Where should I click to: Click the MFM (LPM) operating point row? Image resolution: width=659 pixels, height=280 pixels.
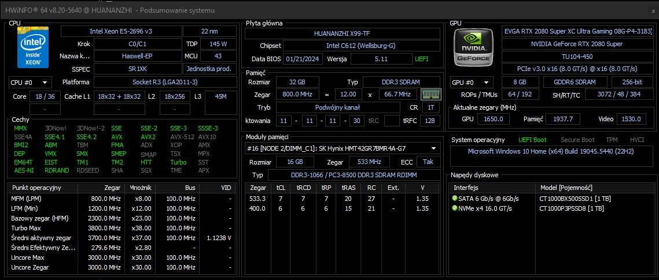click(121, 198)
